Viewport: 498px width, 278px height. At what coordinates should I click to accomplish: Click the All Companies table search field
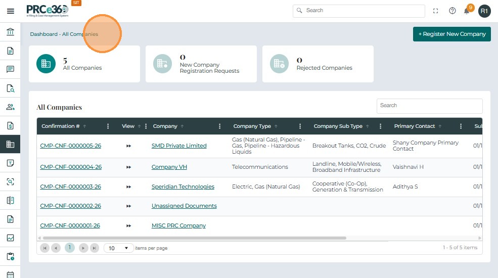click(x=429, y=106)
